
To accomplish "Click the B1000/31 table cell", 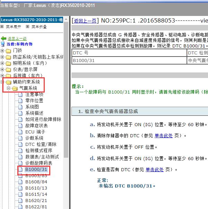I will (129, 61).
